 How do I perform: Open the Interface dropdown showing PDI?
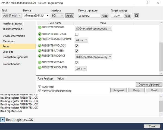tap(57, 16)
